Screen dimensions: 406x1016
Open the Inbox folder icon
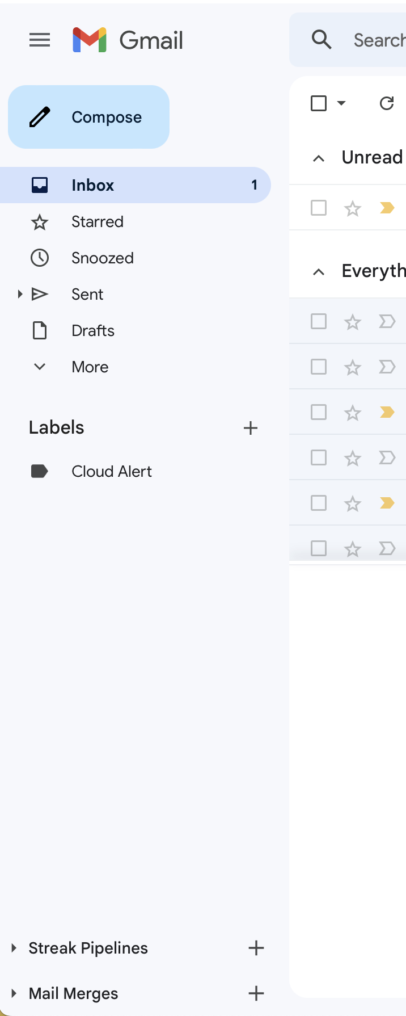tap(40, 184)
